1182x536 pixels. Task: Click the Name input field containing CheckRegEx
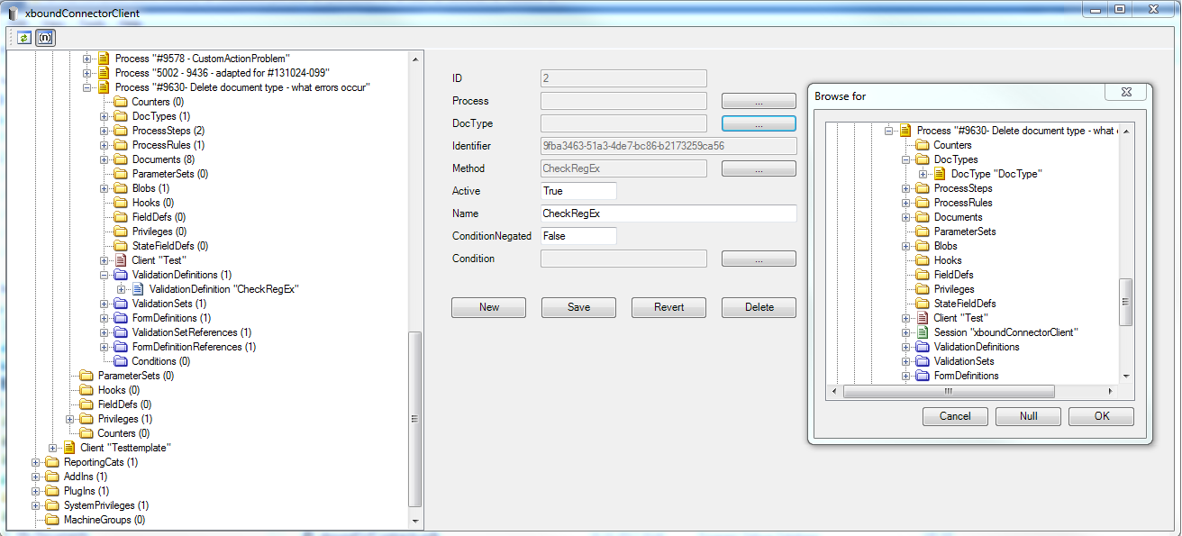[x=668, y=213]
